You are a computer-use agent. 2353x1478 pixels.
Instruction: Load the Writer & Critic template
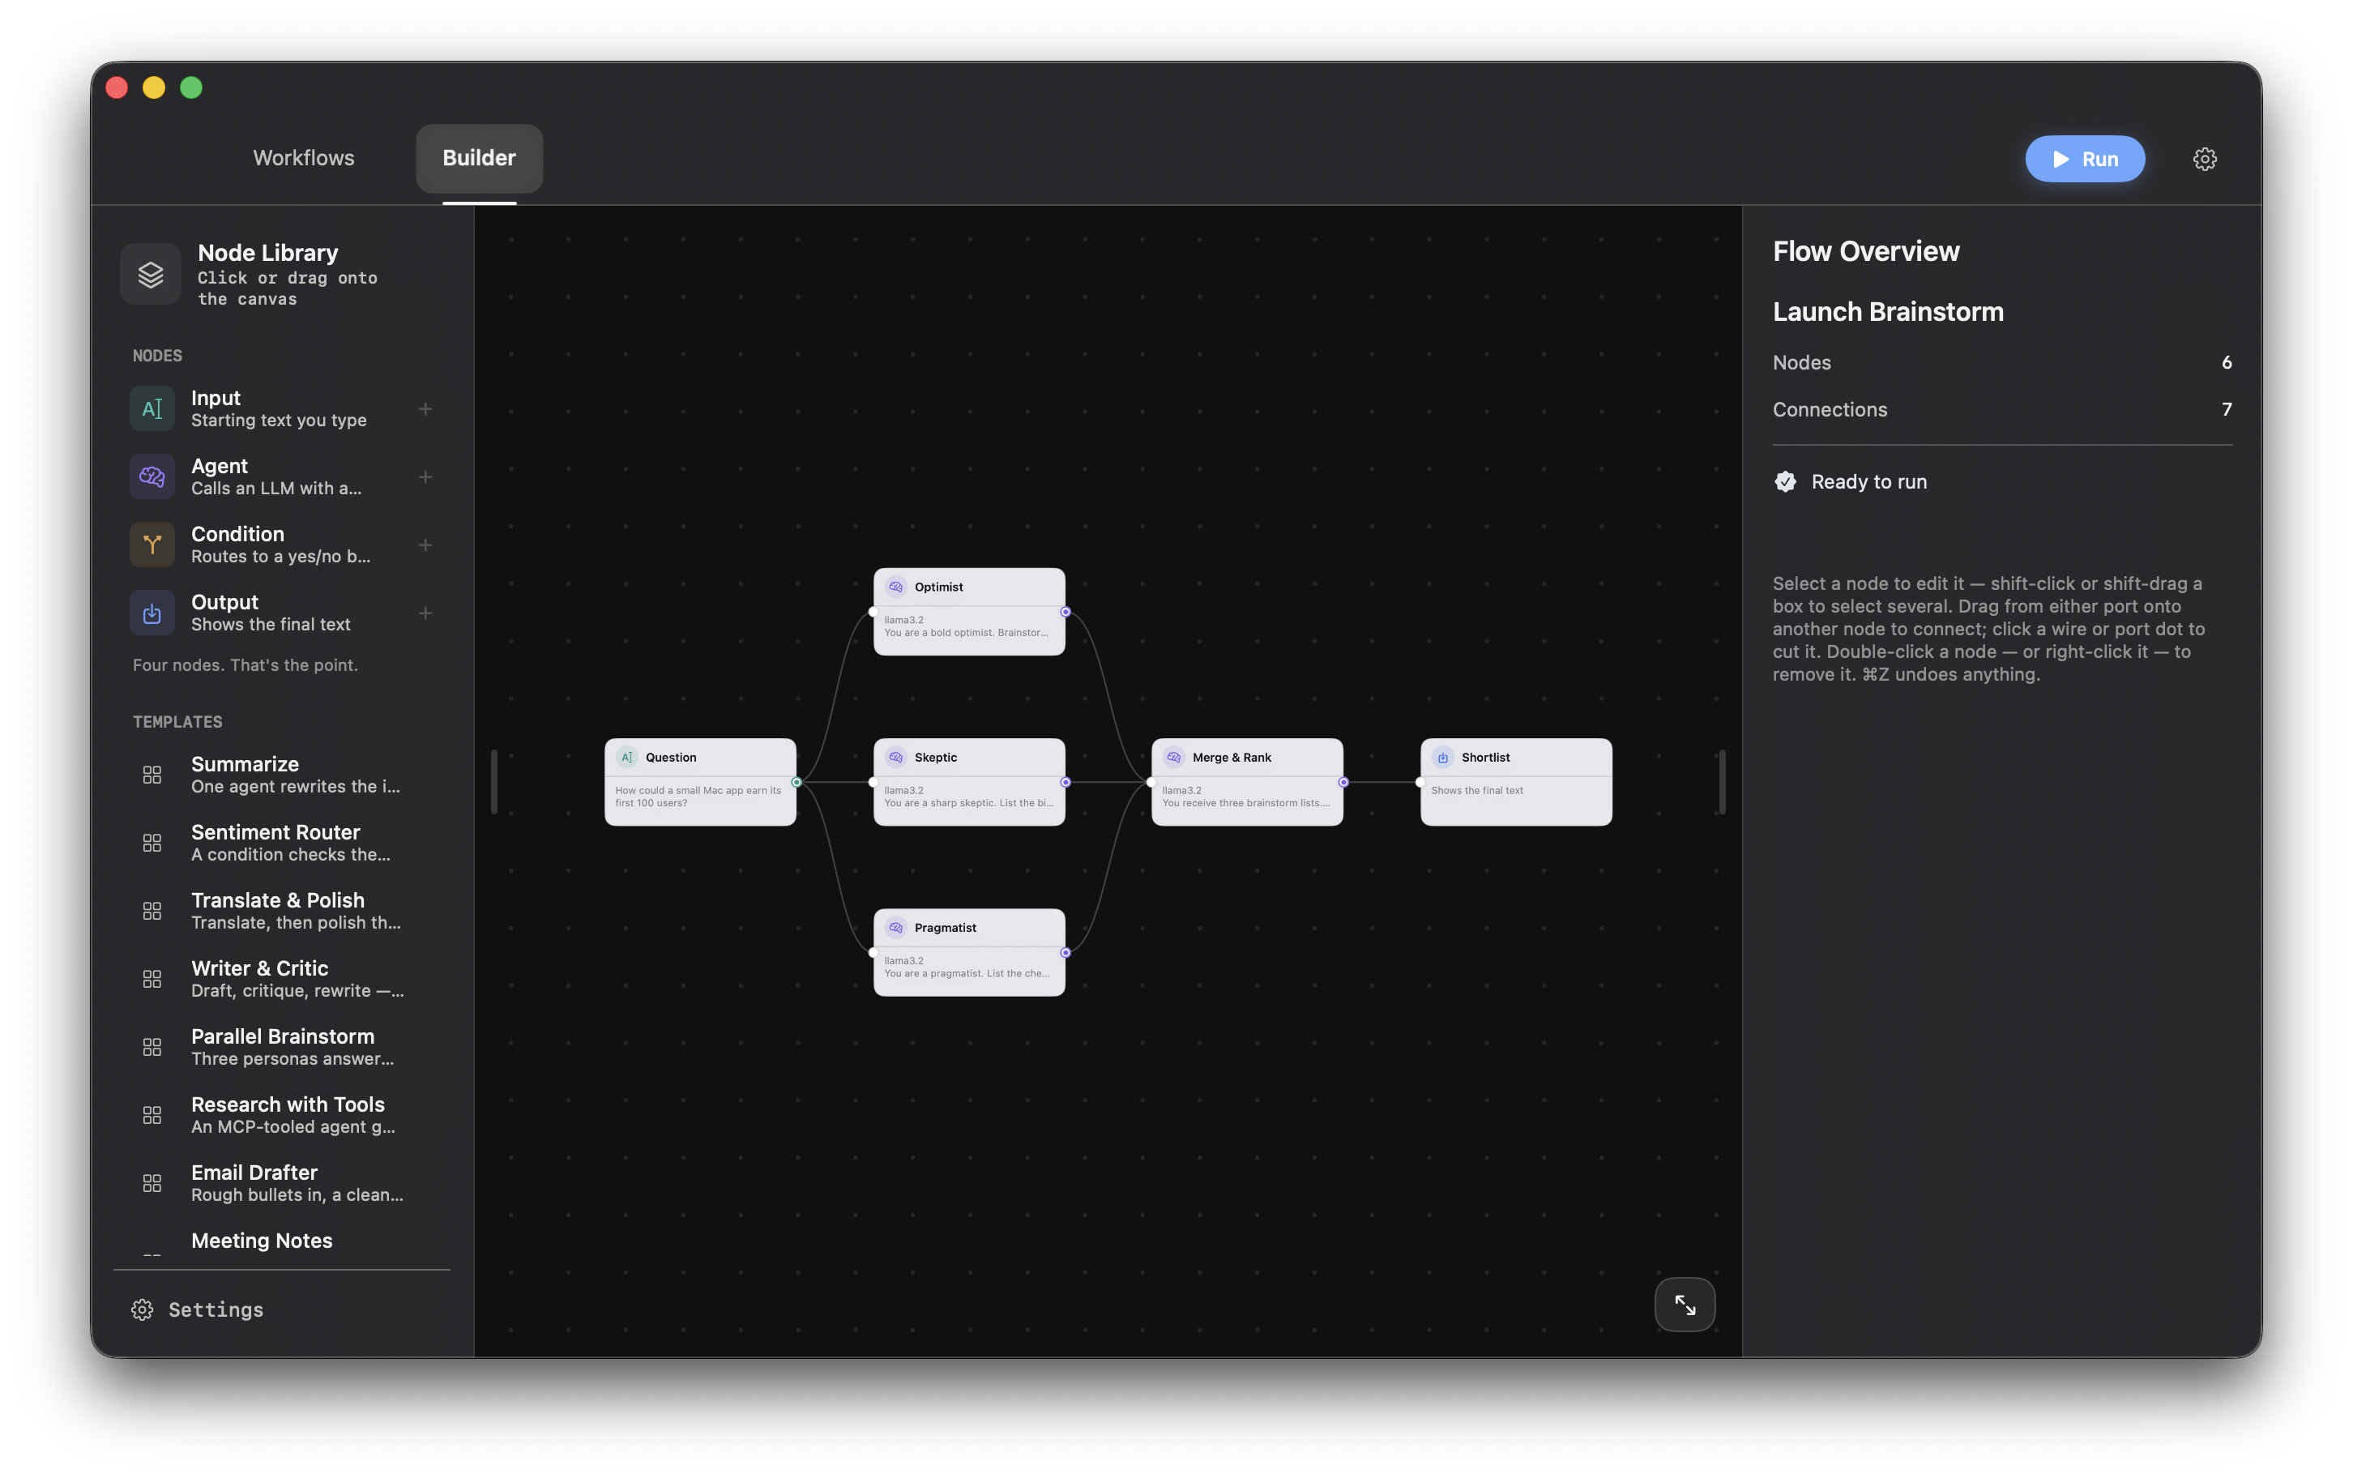[281, 979]
